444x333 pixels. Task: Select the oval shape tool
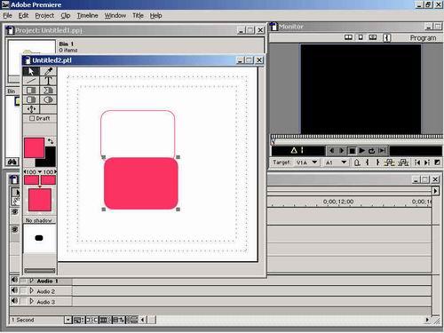click(48, 99)
